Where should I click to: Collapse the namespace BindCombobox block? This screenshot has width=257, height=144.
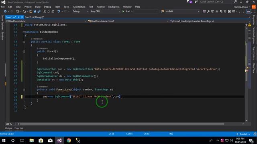[24, 32]
